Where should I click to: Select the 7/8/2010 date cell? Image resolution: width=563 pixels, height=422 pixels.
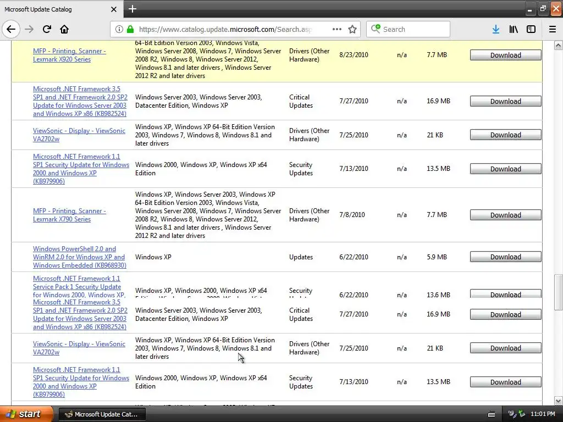tap(352, 215)
